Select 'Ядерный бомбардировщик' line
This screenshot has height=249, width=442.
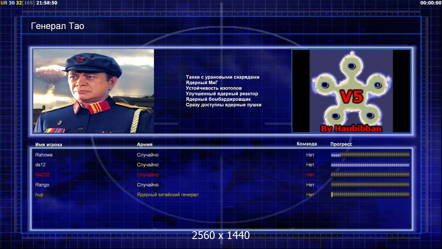[x=218, y=99]
